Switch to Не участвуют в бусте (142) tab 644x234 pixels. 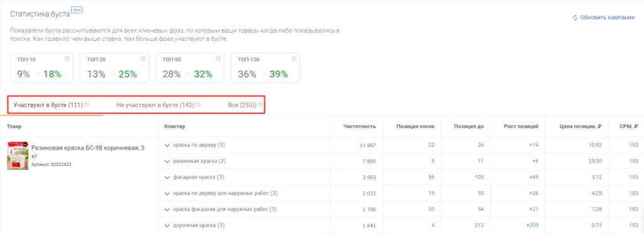point(155,105)
